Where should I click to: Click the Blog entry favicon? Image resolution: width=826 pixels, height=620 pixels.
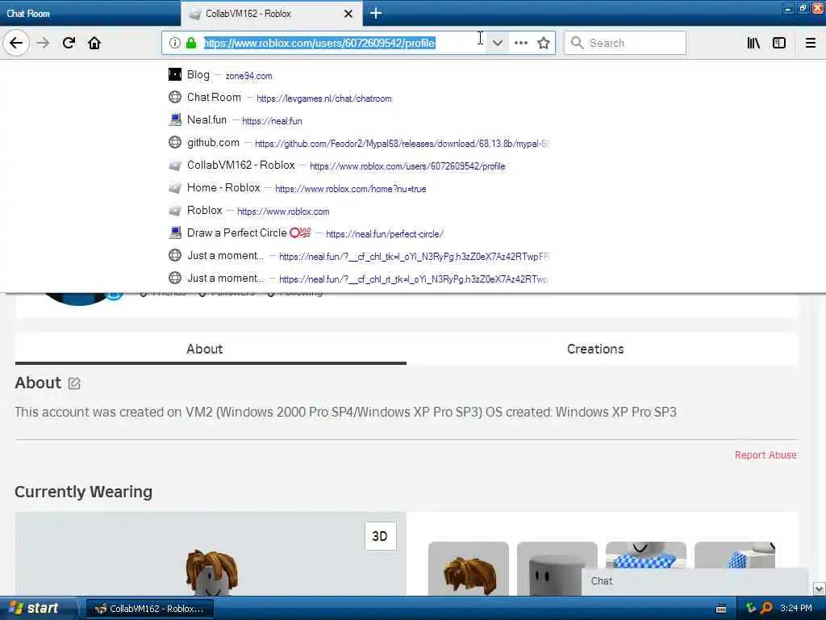pos(175,74)
